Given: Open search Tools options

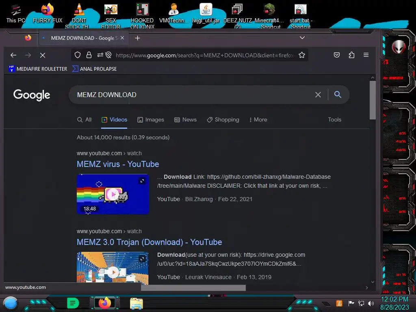Looking at the screenshot, I should 334,120.
